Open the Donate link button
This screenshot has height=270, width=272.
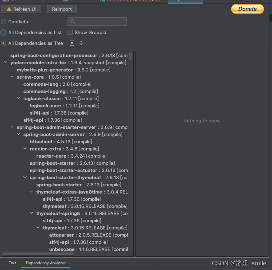[247, 9]
